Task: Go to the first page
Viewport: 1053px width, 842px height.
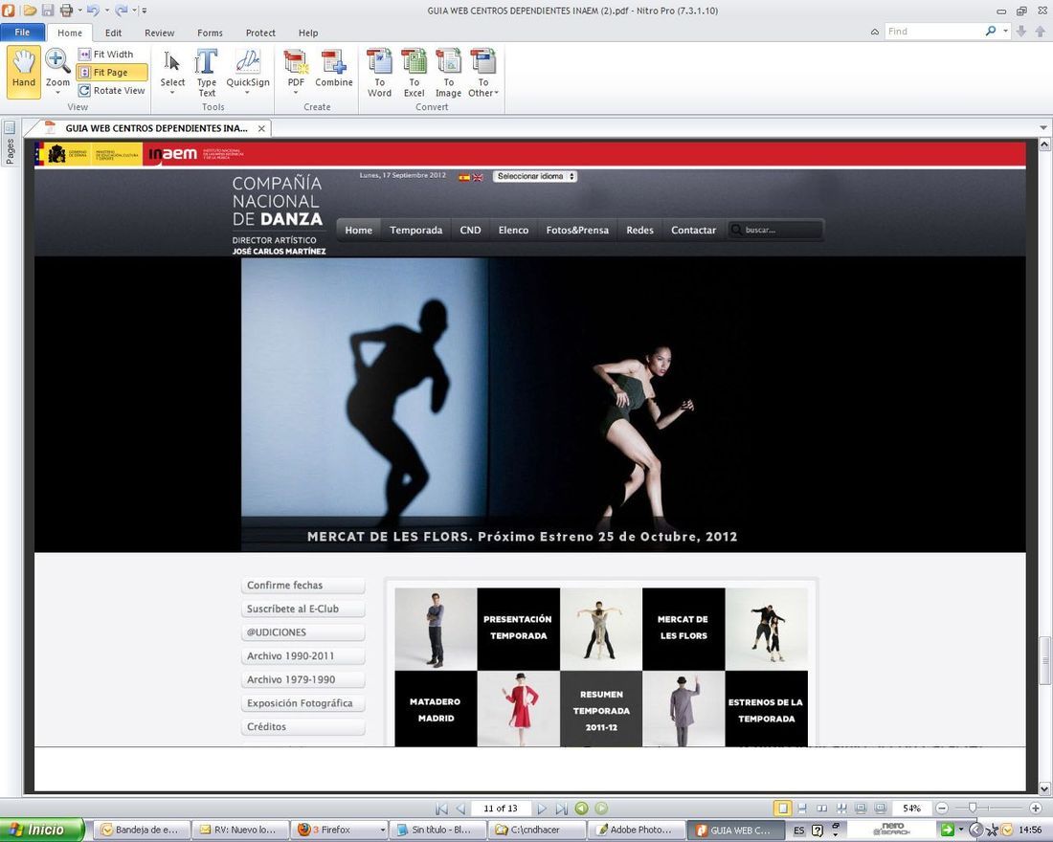Action: click(441, 809)
